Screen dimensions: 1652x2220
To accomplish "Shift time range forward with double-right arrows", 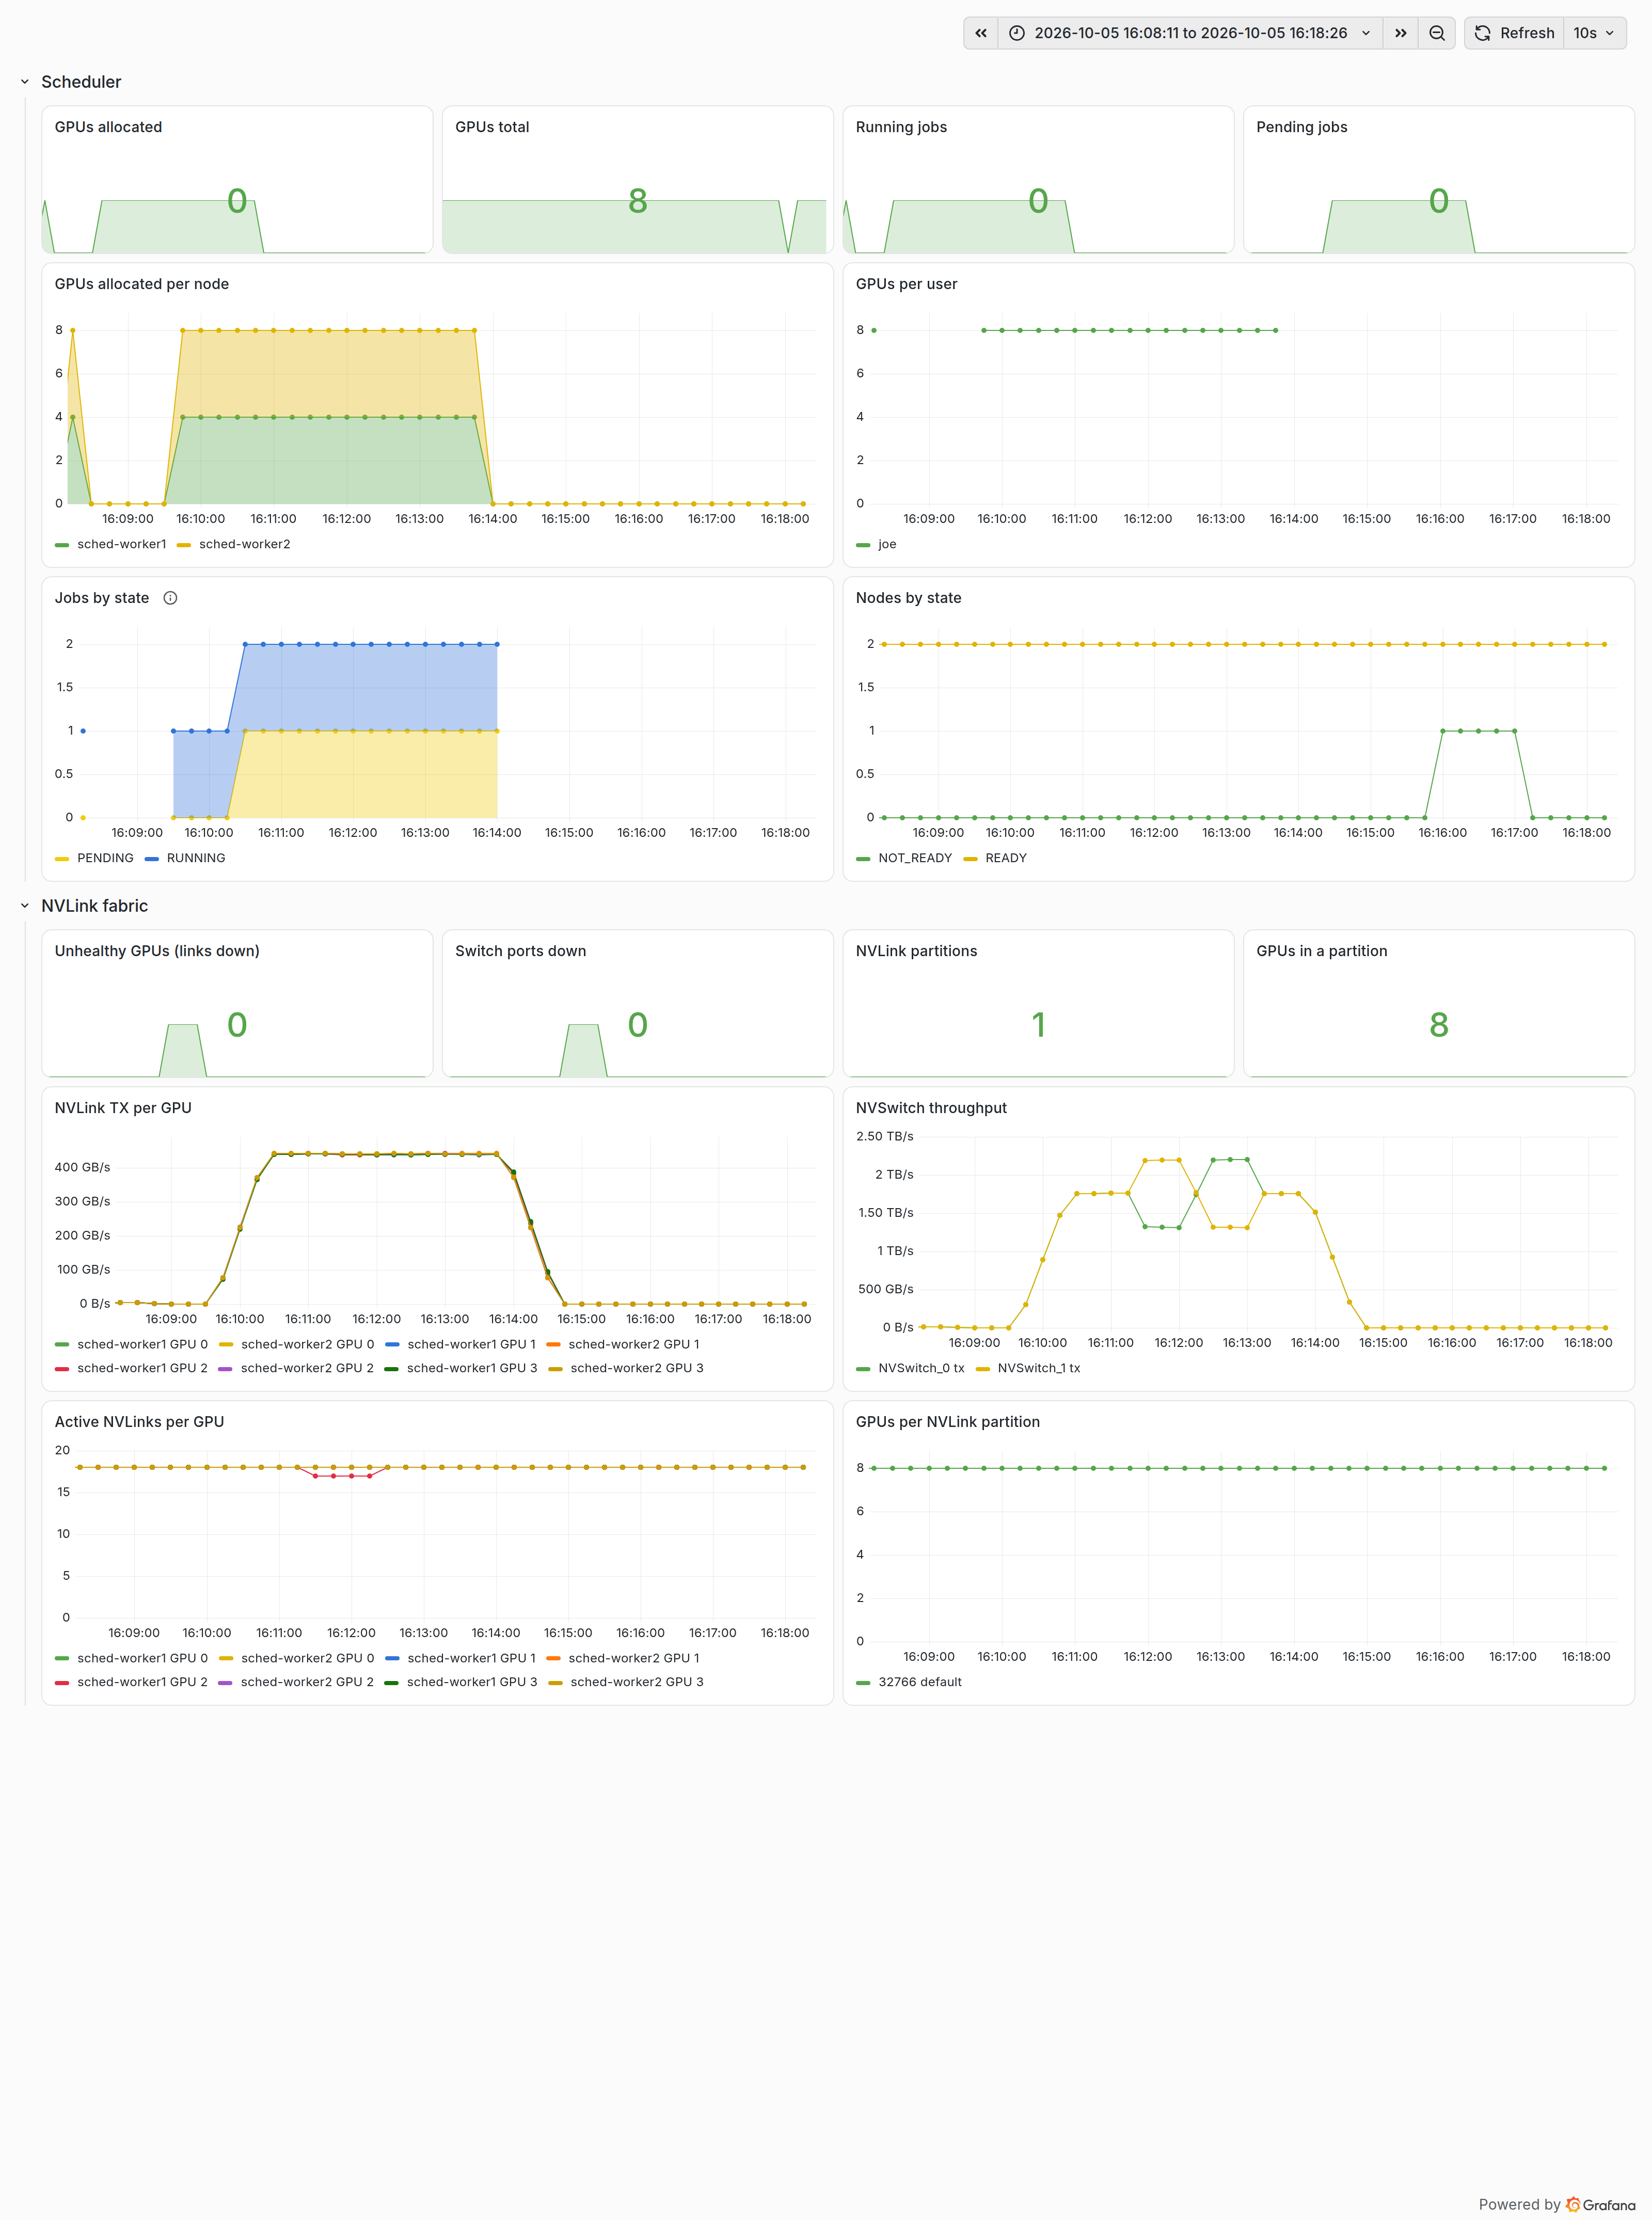I will tap(1401, 33).
